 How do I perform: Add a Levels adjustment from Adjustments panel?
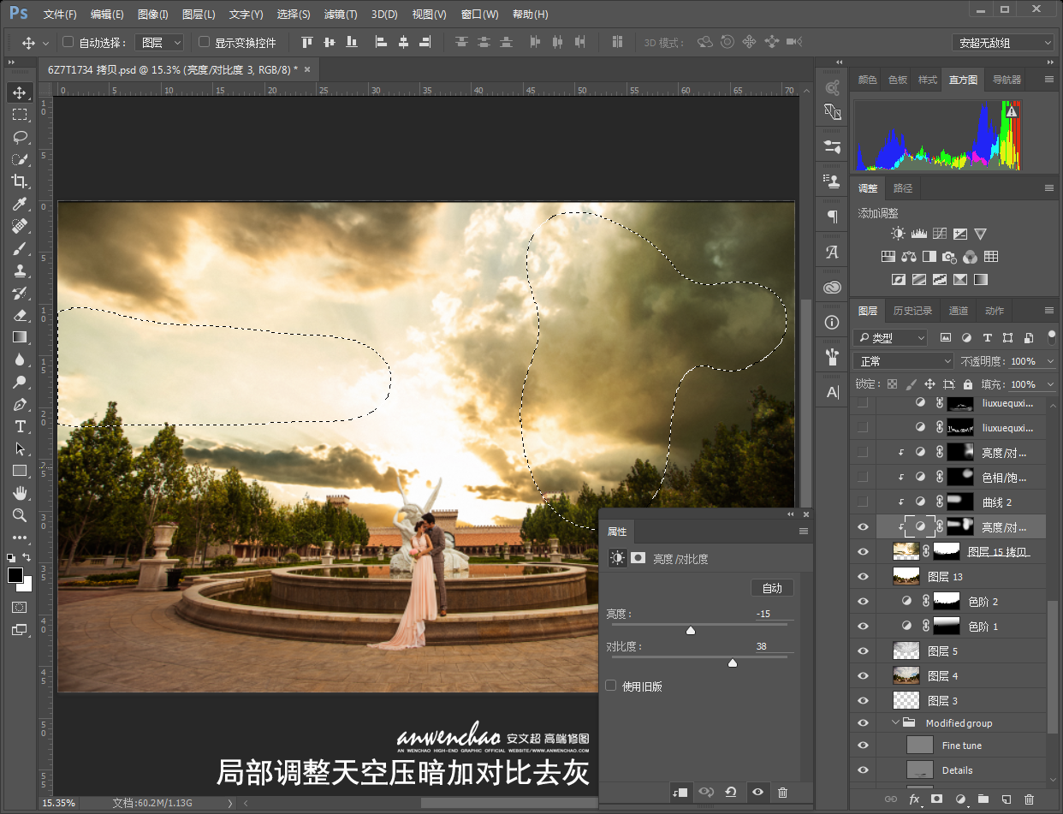click(919, 234)
